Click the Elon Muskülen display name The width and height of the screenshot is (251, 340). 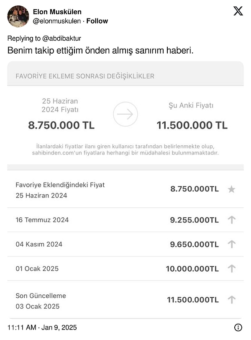57,12
